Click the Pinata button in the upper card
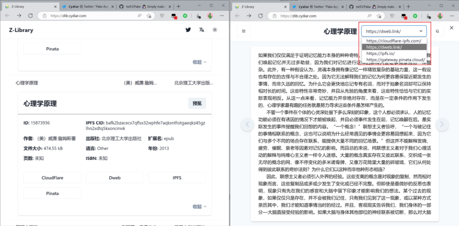The height and width of the screenshot is (226, 459). pos(52,48)
